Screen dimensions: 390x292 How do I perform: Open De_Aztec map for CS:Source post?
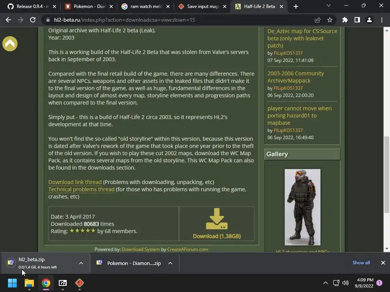click(x=302, y=38)
